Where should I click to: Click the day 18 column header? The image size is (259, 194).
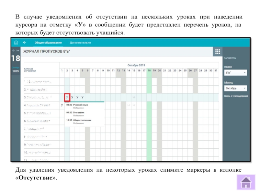pos(149,70)
